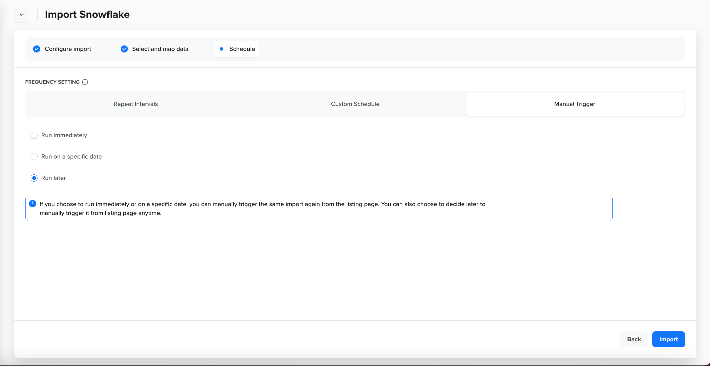Click the blue exclamation info banner icon
This screenshot has height=366, width=710.
(x=33, y=204)
